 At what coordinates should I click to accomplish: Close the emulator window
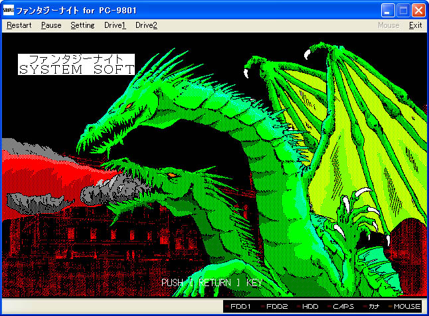pyautogui.click(x=418, y=11)
